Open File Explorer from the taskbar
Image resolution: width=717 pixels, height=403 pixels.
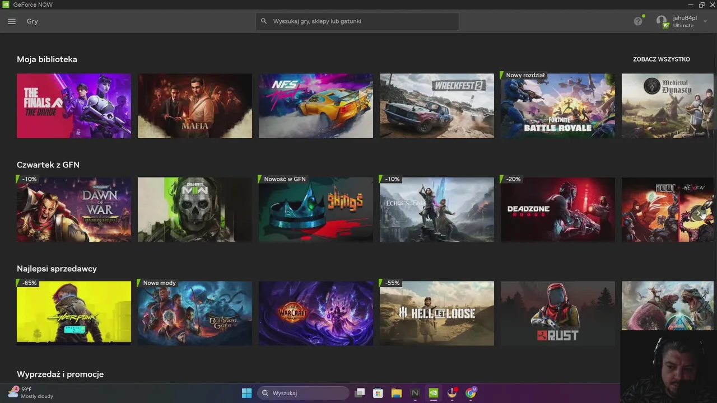[x=397, y=393]
